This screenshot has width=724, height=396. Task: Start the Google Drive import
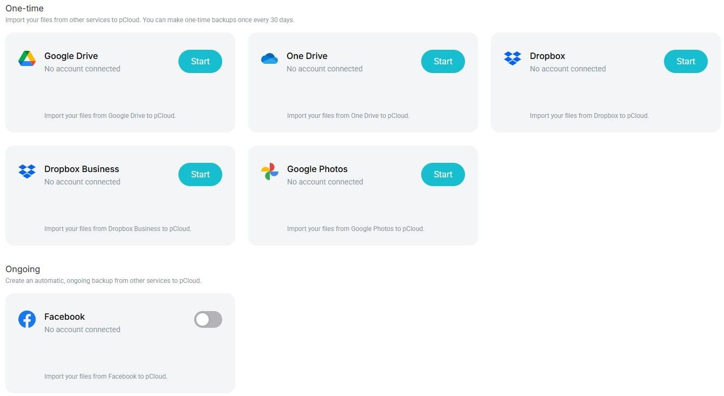(x=200, y=61)
